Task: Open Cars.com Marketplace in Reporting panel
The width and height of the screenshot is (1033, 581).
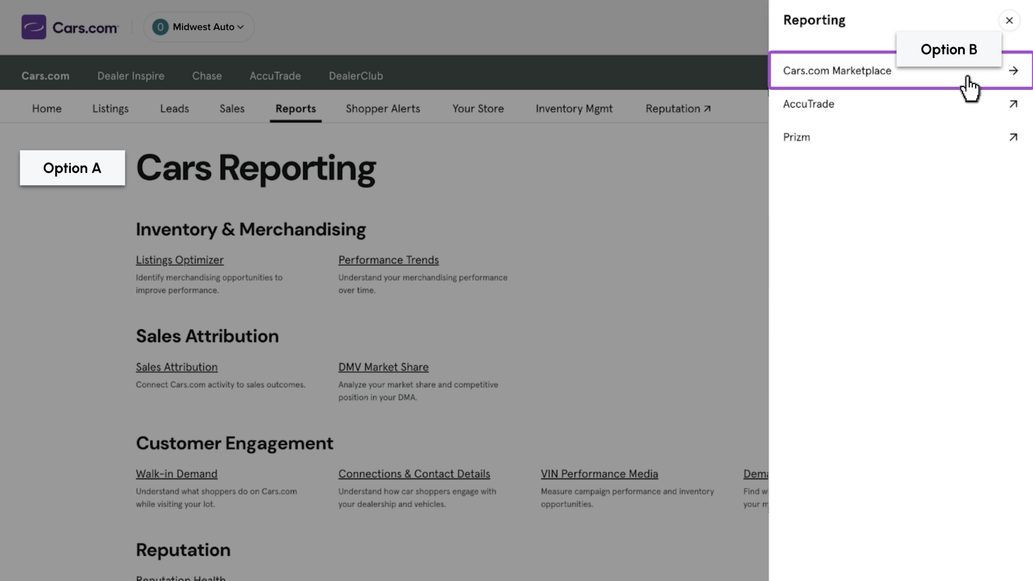Action: point(901,71)
